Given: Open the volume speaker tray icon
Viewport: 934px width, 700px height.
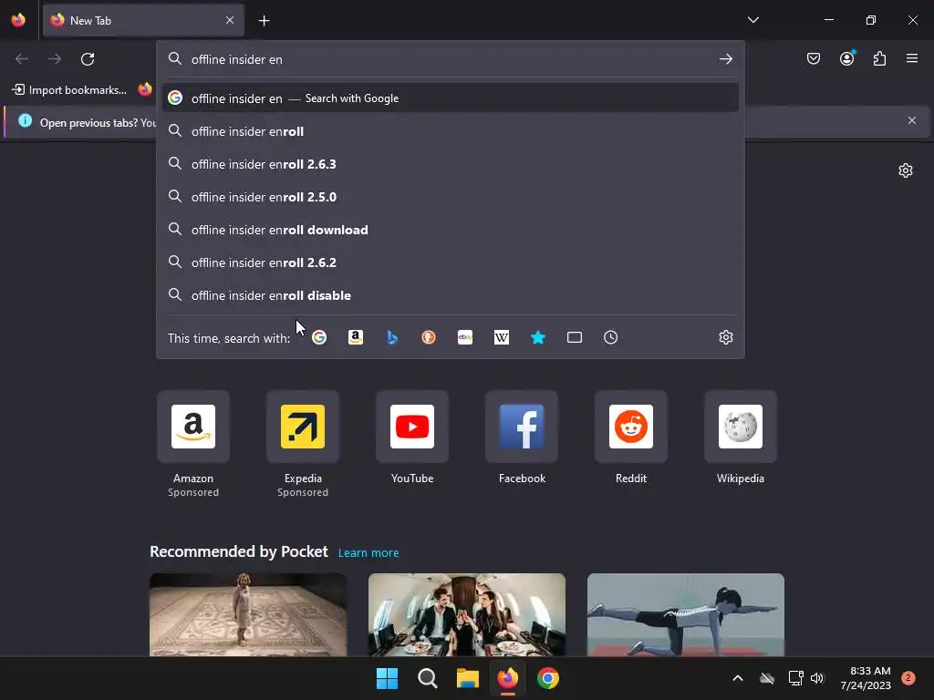Looking at the screenshot, I should coord(817,678).
